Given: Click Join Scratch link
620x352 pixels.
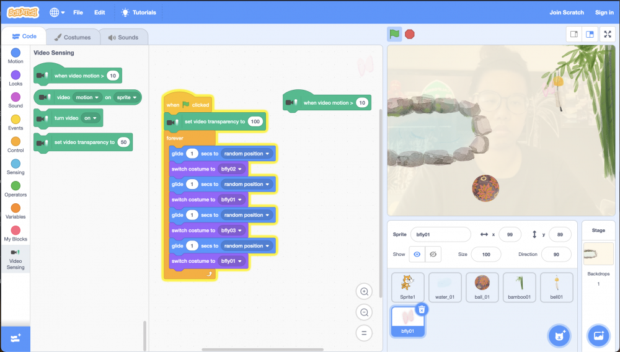Looking at the screenshot, I should pos(566,12).
